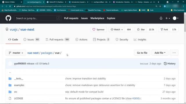Expand the Add file dropdown
This screenshot has width=186, height=104.
click(x=160, y=53)
